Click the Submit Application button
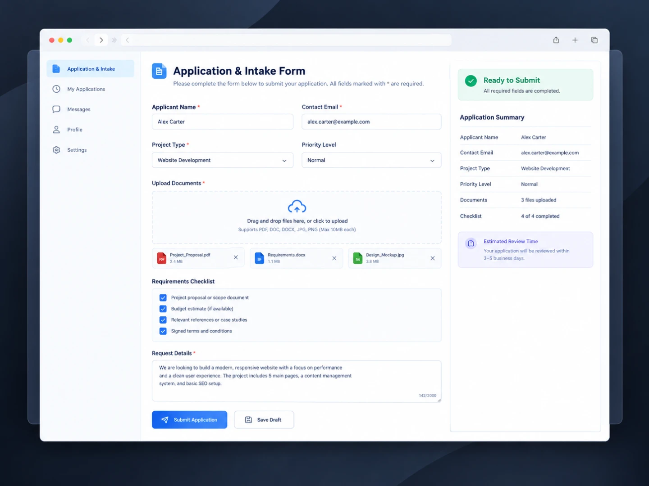The width and height of the screenshot is (649, 486). pyautogui.click(x=190, y=420)
